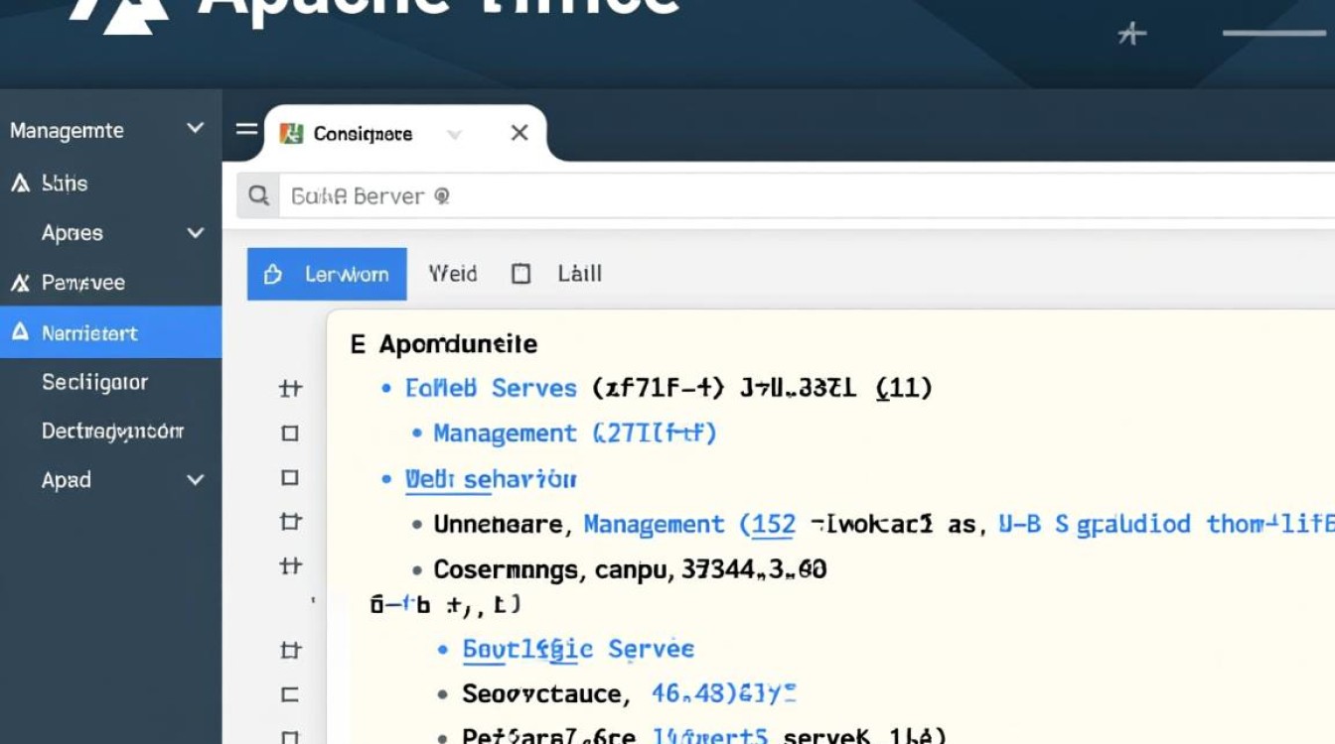Tick the checkbox left of Webi sehavior row
1335x744 pixels.
[290, 478]
